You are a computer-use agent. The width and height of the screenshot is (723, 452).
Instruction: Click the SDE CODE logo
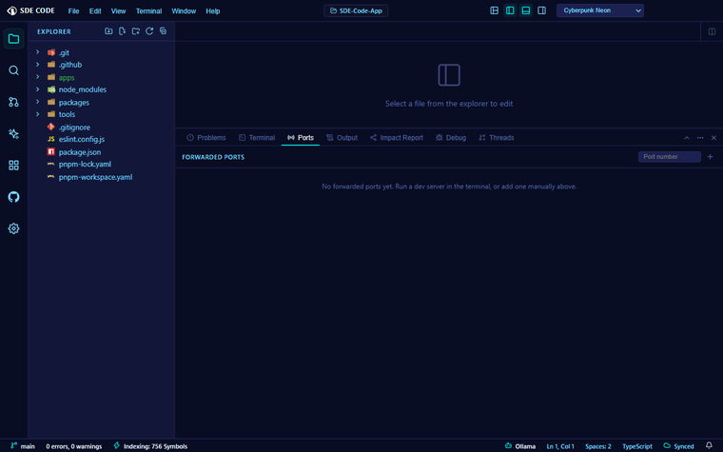[x=30, y=10]
